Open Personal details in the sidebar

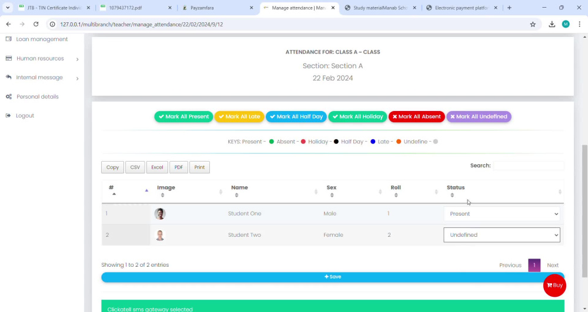pos(38,96)
